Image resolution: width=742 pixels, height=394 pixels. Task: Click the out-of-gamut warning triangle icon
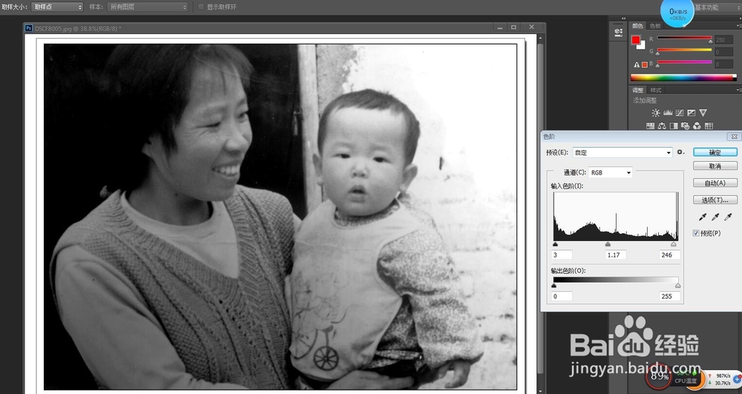pos(637,65)
